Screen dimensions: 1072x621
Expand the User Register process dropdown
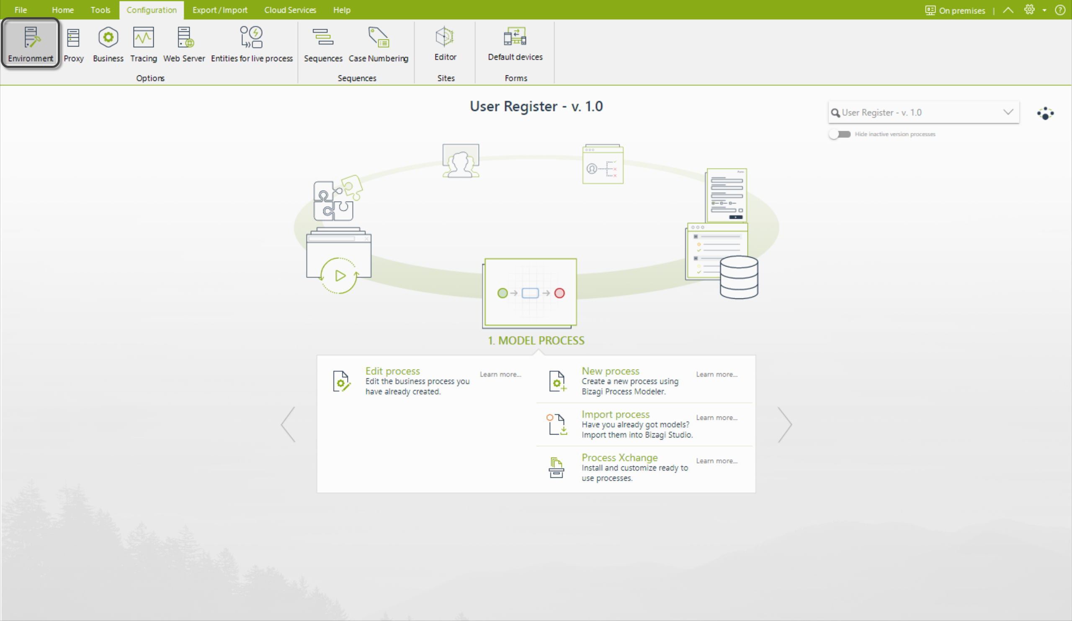1008,112
